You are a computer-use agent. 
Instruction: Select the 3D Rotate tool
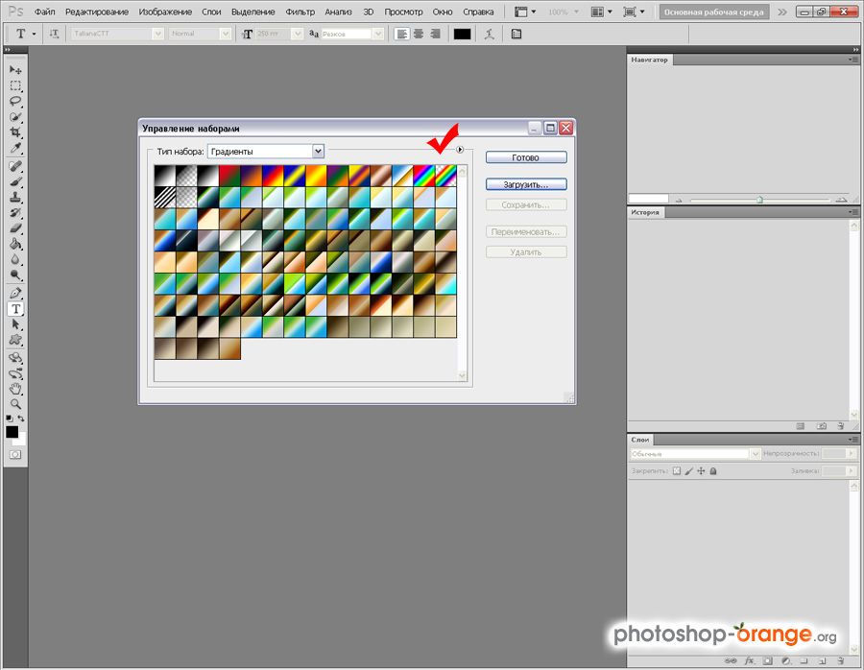(x=15, y=358)
